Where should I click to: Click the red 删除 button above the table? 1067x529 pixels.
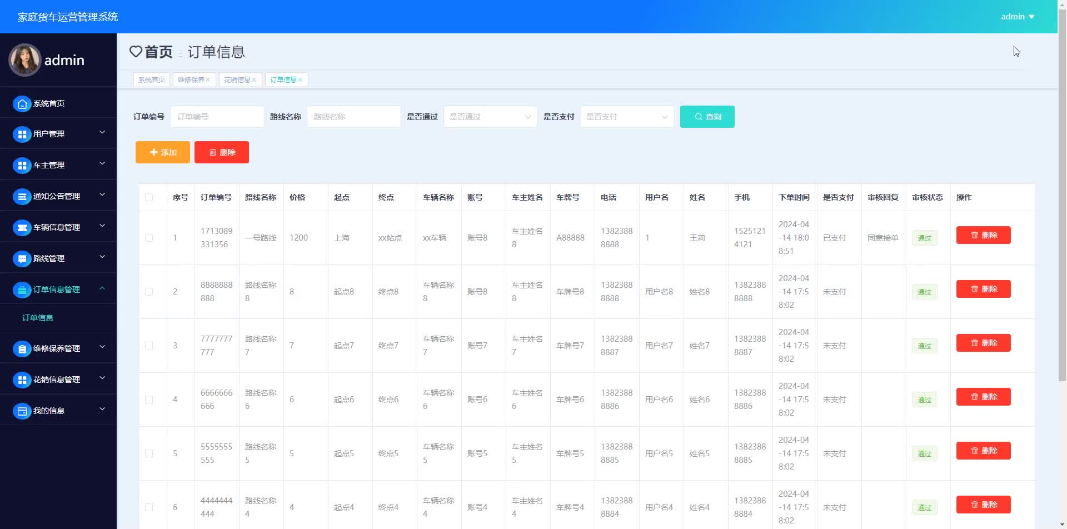pos(222,152)
